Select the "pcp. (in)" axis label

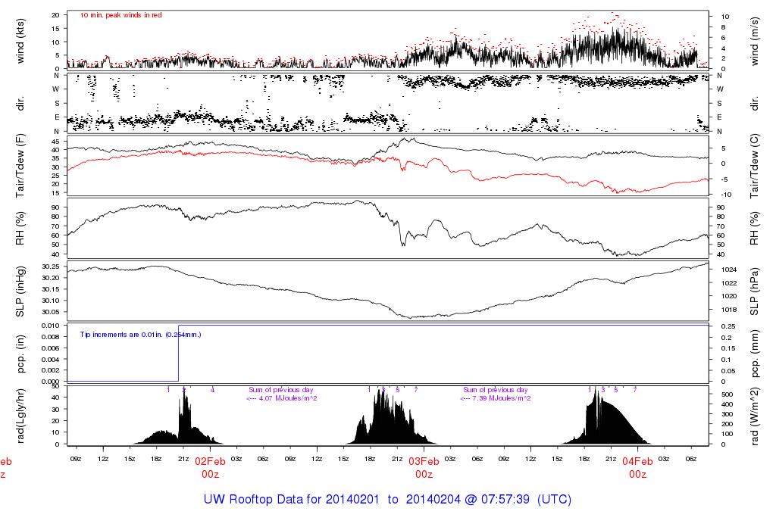tap(20, 354)
